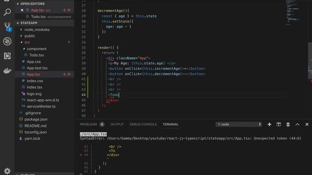Open react-app-env.d.ts file
Image resolution: width=312 pixels, height=175 pixels.
(x=43, y=100)
